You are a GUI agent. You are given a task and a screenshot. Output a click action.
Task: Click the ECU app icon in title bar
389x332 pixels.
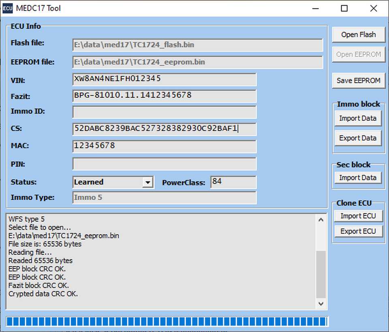[7, 8]
